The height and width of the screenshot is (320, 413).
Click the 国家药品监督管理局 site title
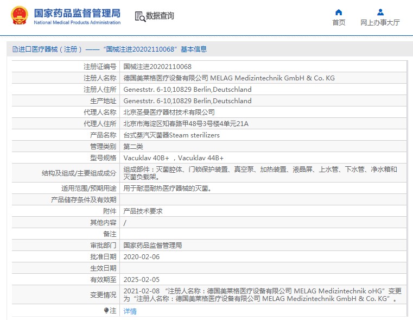(77, 13)
